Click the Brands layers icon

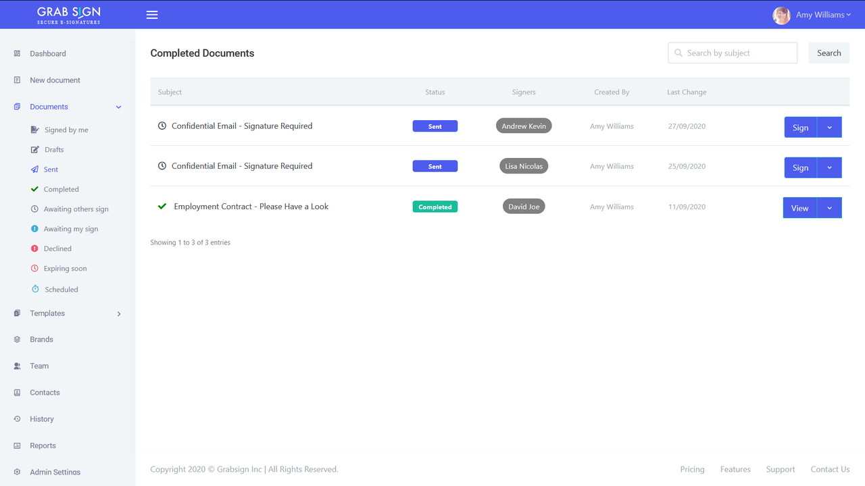[17, 340]
